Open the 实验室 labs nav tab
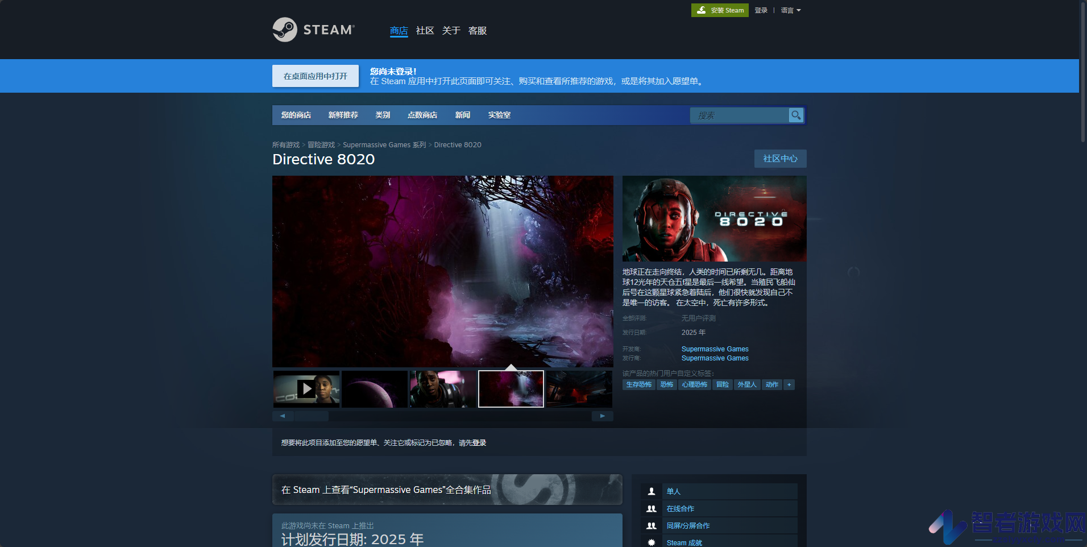 pos(499,115)
